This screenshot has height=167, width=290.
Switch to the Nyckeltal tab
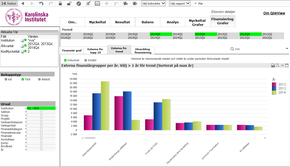pos(98,22)
